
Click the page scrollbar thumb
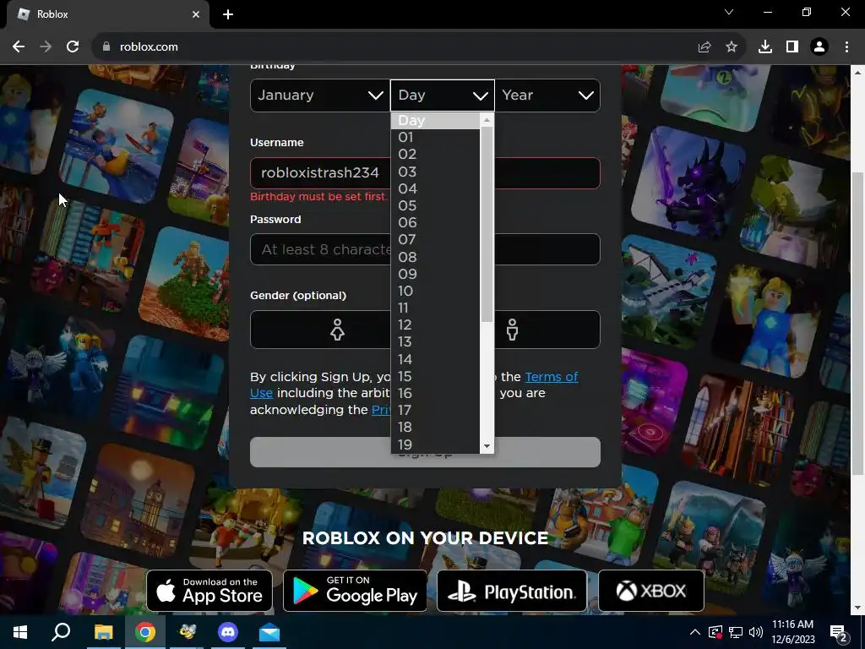[858, 323]
